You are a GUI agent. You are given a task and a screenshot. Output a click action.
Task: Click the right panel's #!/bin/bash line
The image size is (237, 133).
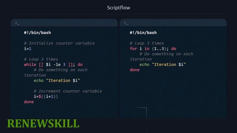[143, 33]
